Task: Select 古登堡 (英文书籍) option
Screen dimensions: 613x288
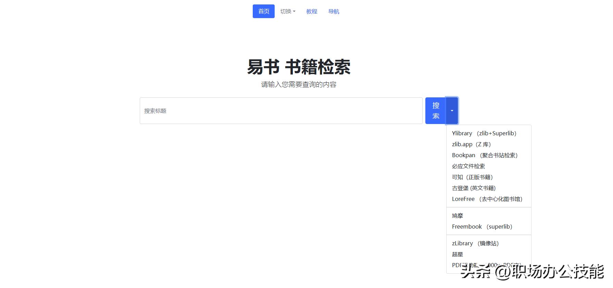Action: (474, 188)
